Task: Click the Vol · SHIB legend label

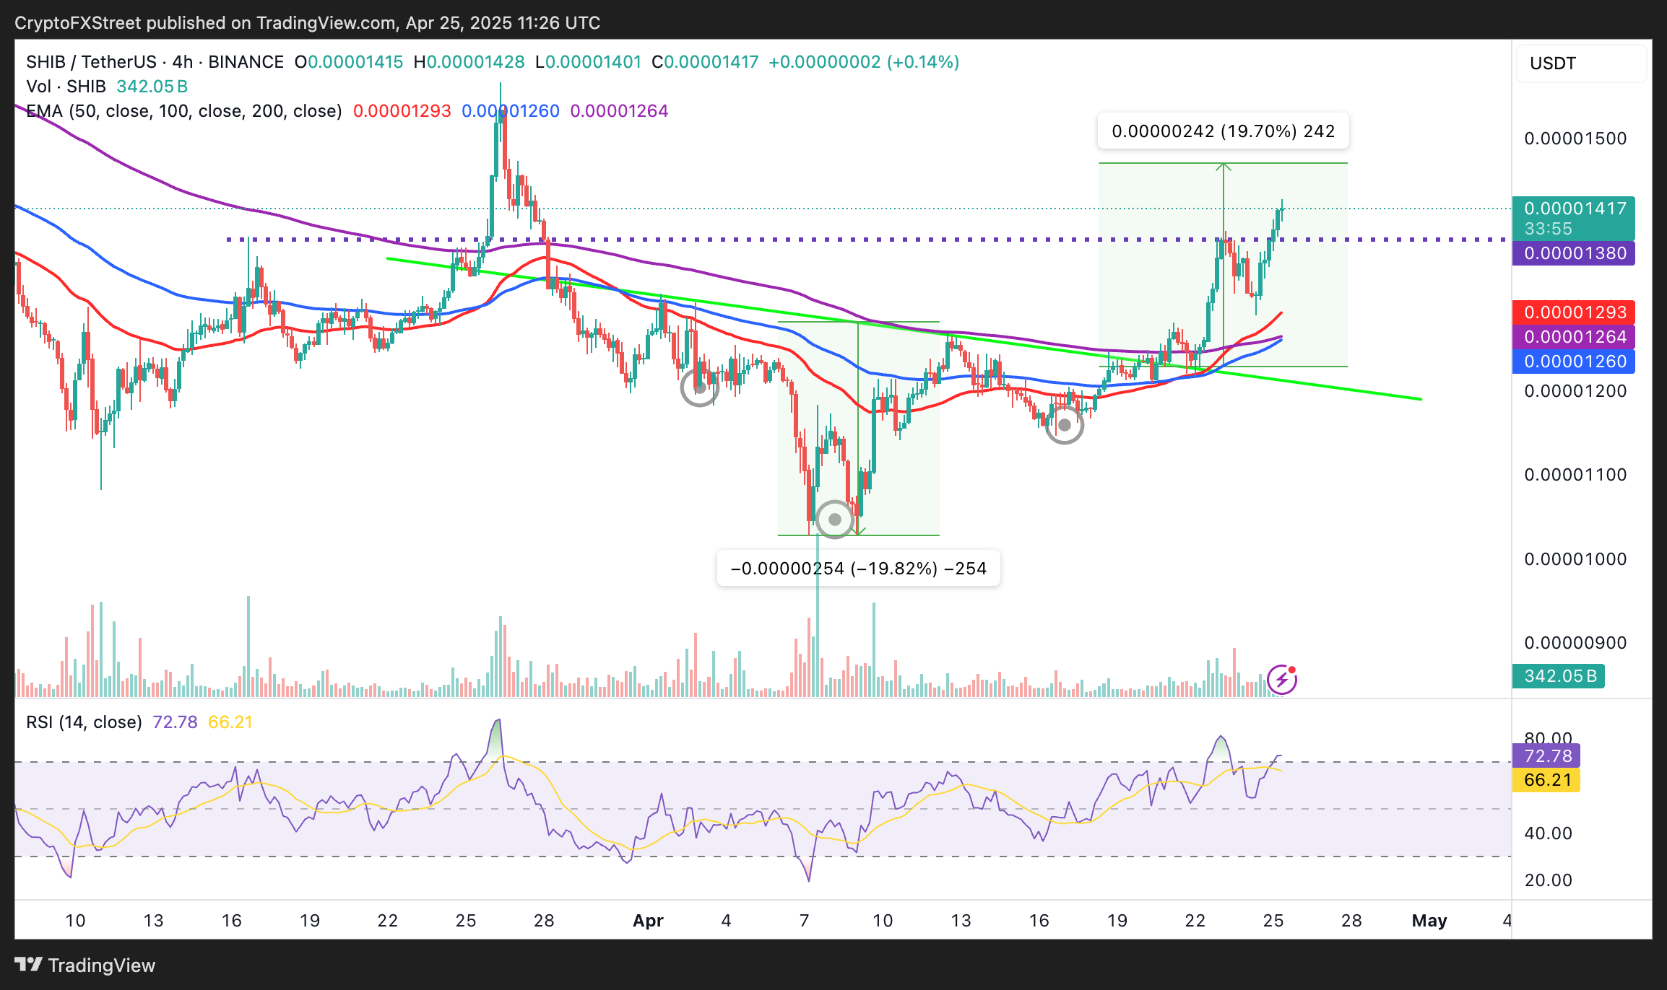Action: click(x=66, y=87)
